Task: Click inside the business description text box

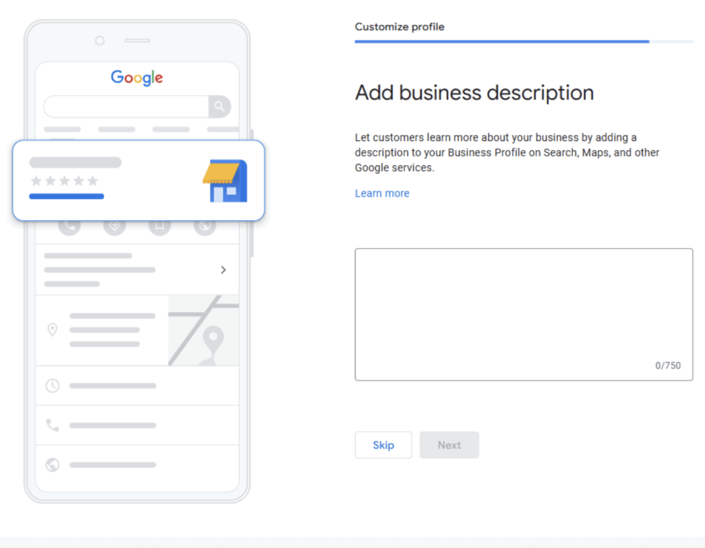Action: 523,313
